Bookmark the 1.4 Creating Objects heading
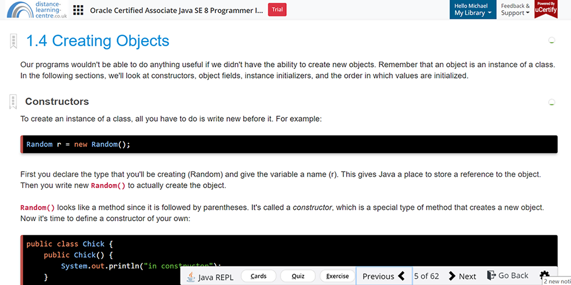Image resolution: width=571 pixels, height=285 pixels. (13, 41)
